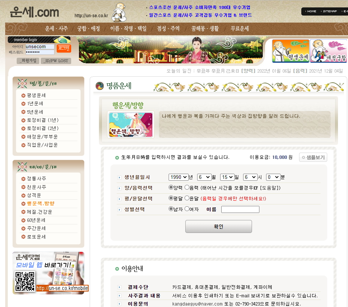Image resolution: width=348 pixels, height=307 pixels.
Task: Select the 음력 radio button
Action: click(187, 188)
